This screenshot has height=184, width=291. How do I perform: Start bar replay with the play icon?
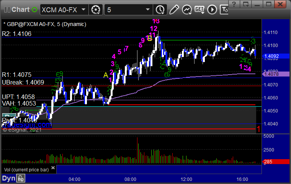pyautogui.click(x=212, y=10)
